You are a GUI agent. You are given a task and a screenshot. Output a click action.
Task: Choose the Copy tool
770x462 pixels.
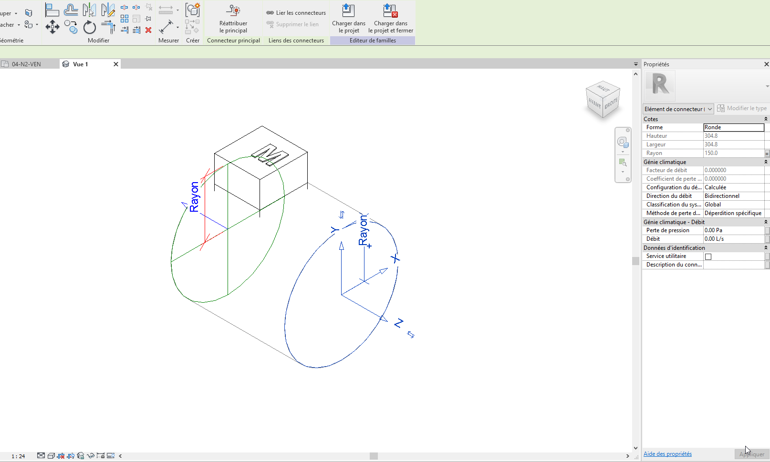71,27
